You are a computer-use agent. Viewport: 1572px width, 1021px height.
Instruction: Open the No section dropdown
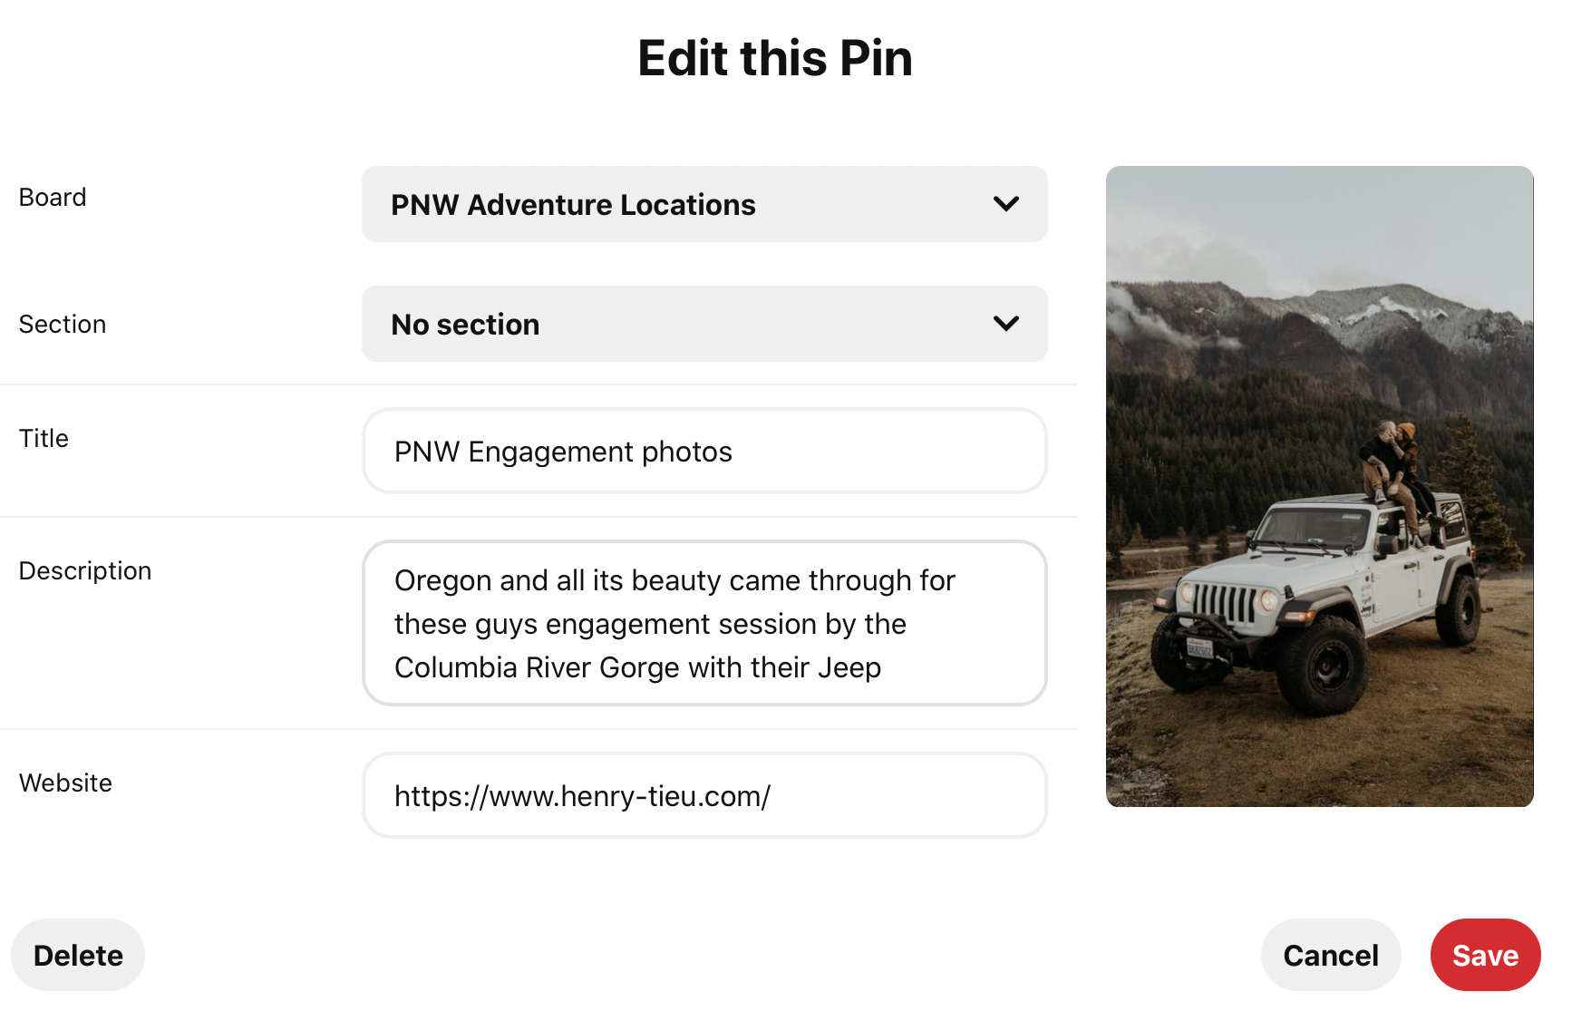click(704, 324)
